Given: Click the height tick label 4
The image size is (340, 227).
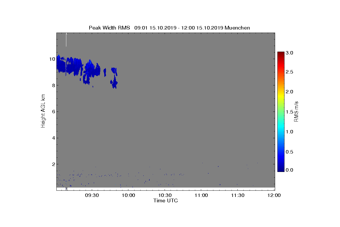Looking at the screenshot, I should (x=53, y=138).
